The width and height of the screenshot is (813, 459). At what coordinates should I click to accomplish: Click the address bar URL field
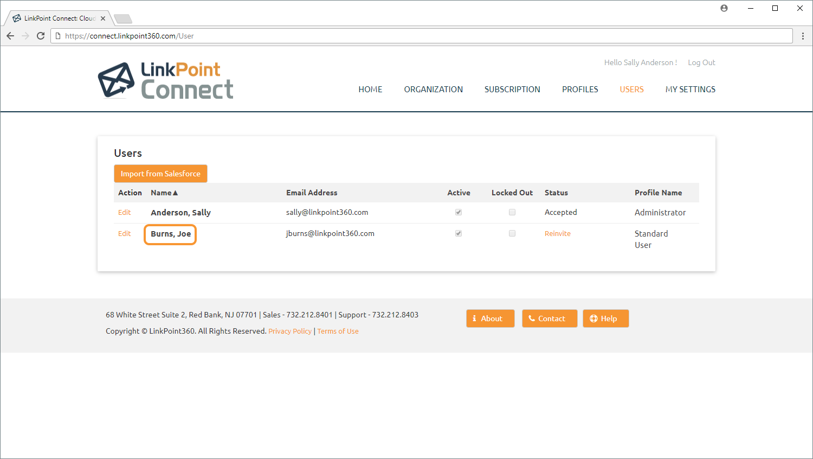(x=422, y=36)
